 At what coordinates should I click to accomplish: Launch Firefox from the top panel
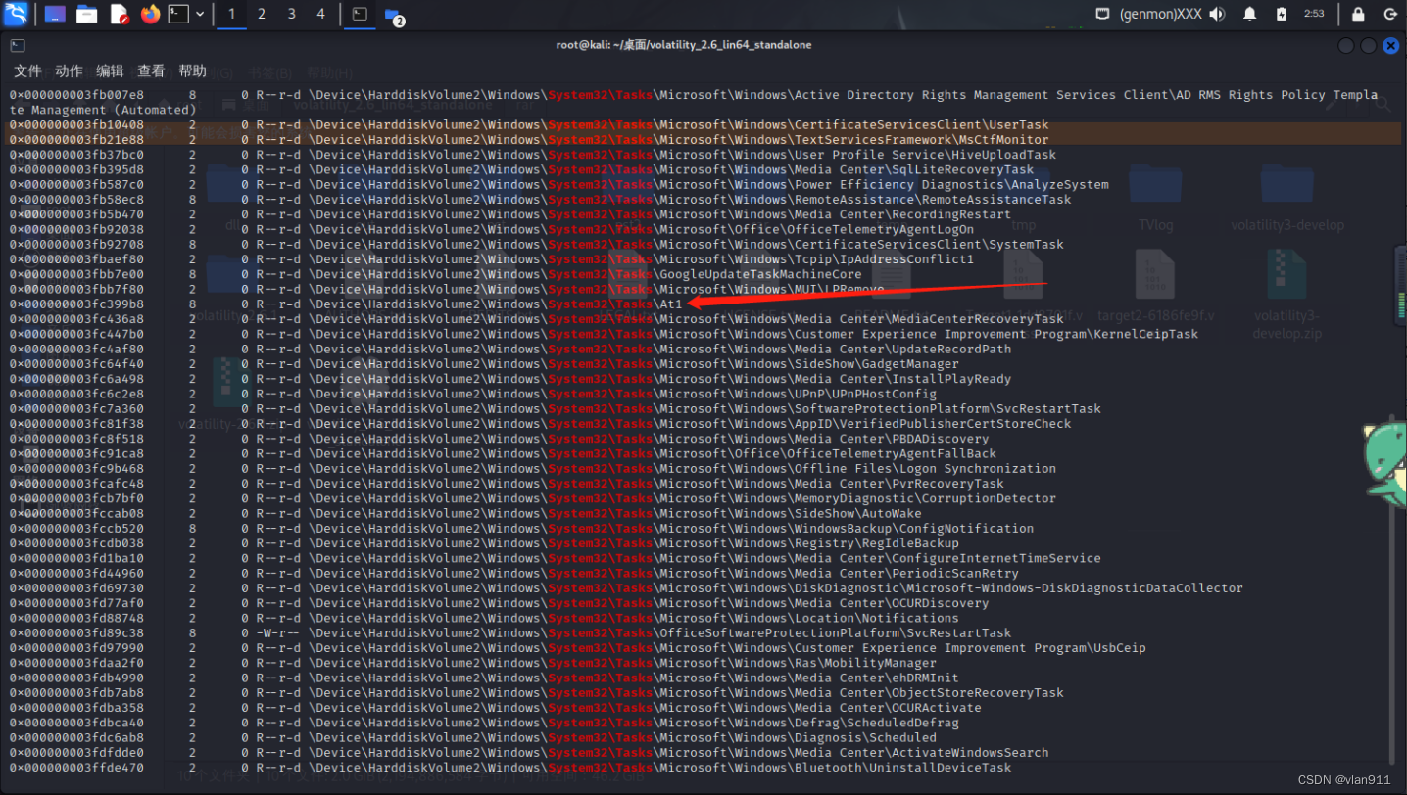click(150, 14)
